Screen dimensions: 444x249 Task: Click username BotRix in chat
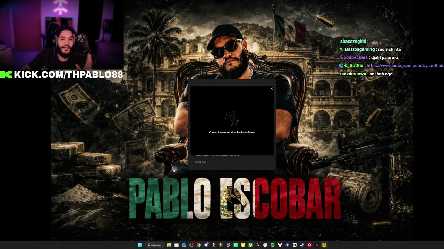point(356,66)
